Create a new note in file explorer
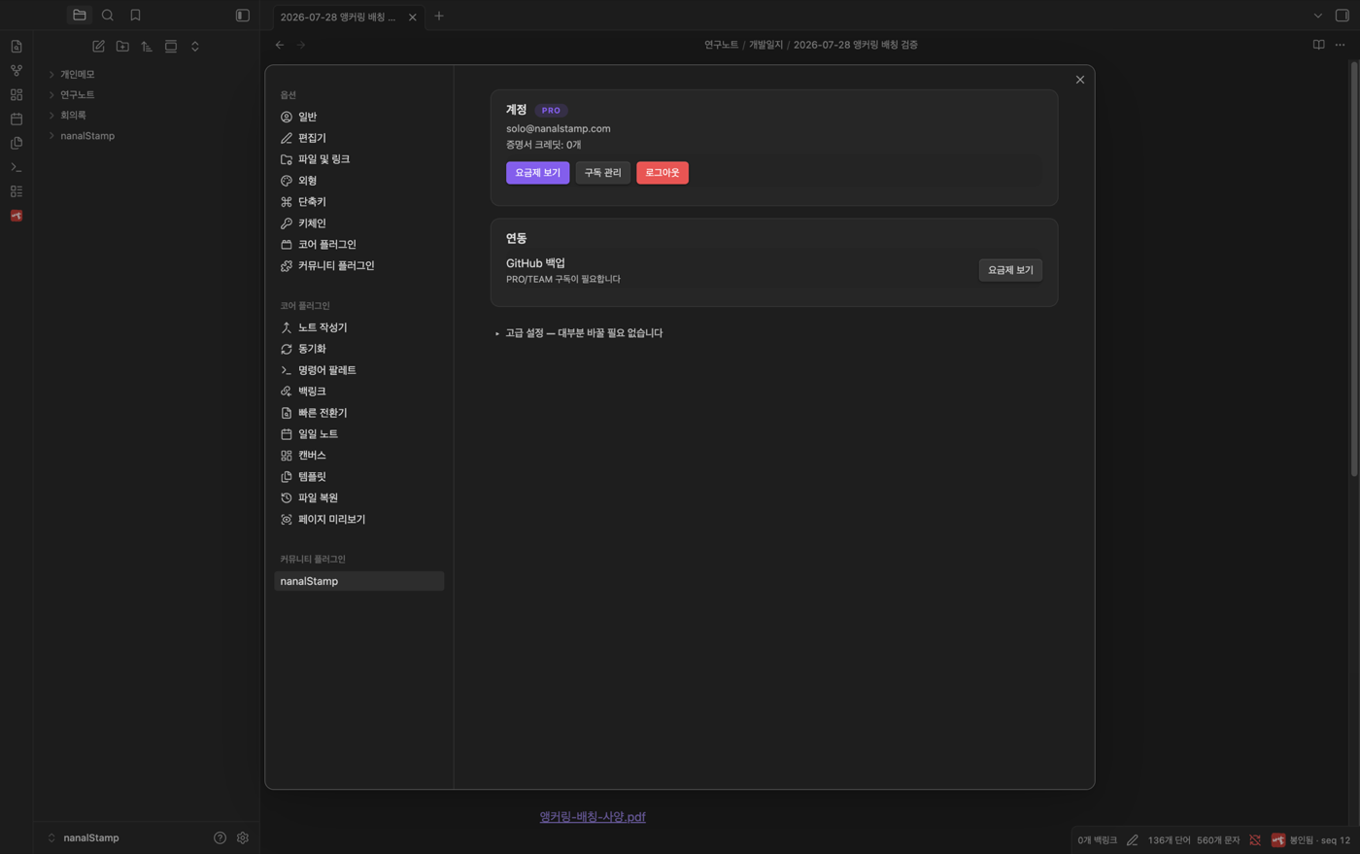 (x=98, y=47)
